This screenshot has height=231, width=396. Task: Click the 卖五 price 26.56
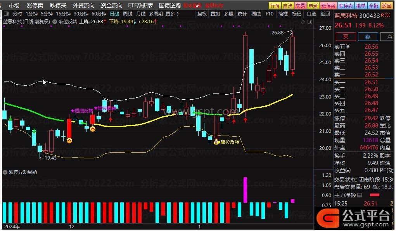coord(371,47)
